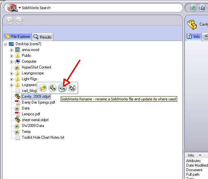Click the SolidWorks Copy popup icon
This screenshot has height=179, width=208.
tap(53, 88)
